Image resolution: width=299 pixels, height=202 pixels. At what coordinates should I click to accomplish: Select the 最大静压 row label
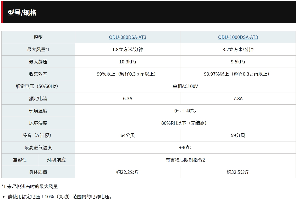[38, 62]
